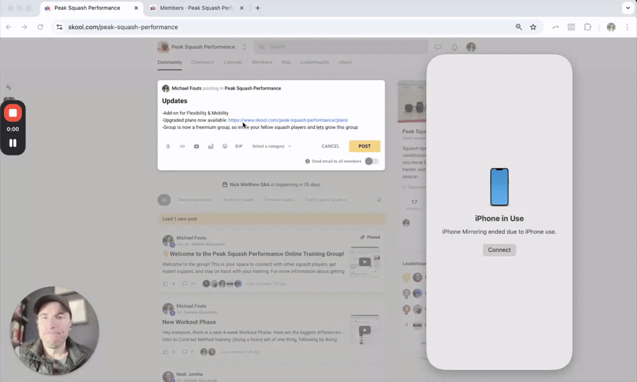Image resolution: width=637 pixels, height=382 pixels.
Task: Pause the screen recording
Action: point(13,143)
